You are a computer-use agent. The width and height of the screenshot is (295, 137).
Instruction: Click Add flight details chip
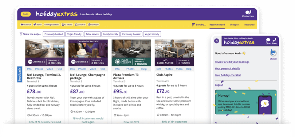pos(52,25)
